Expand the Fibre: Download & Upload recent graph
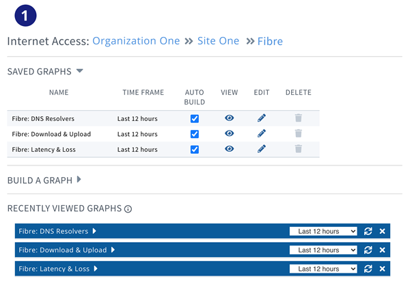The image size is (410, 281). (113, 250)
